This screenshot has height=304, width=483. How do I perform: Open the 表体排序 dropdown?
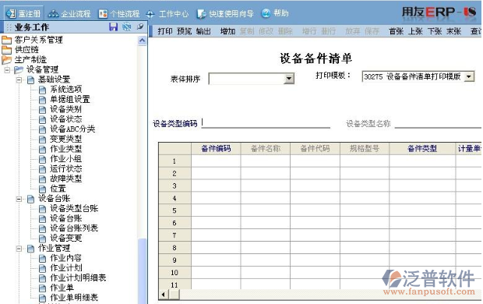tap(288, 79)
